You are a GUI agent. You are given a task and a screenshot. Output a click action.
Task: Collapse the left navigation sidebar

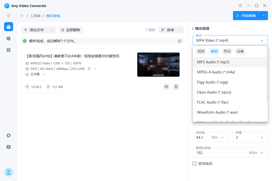point(8,16)
